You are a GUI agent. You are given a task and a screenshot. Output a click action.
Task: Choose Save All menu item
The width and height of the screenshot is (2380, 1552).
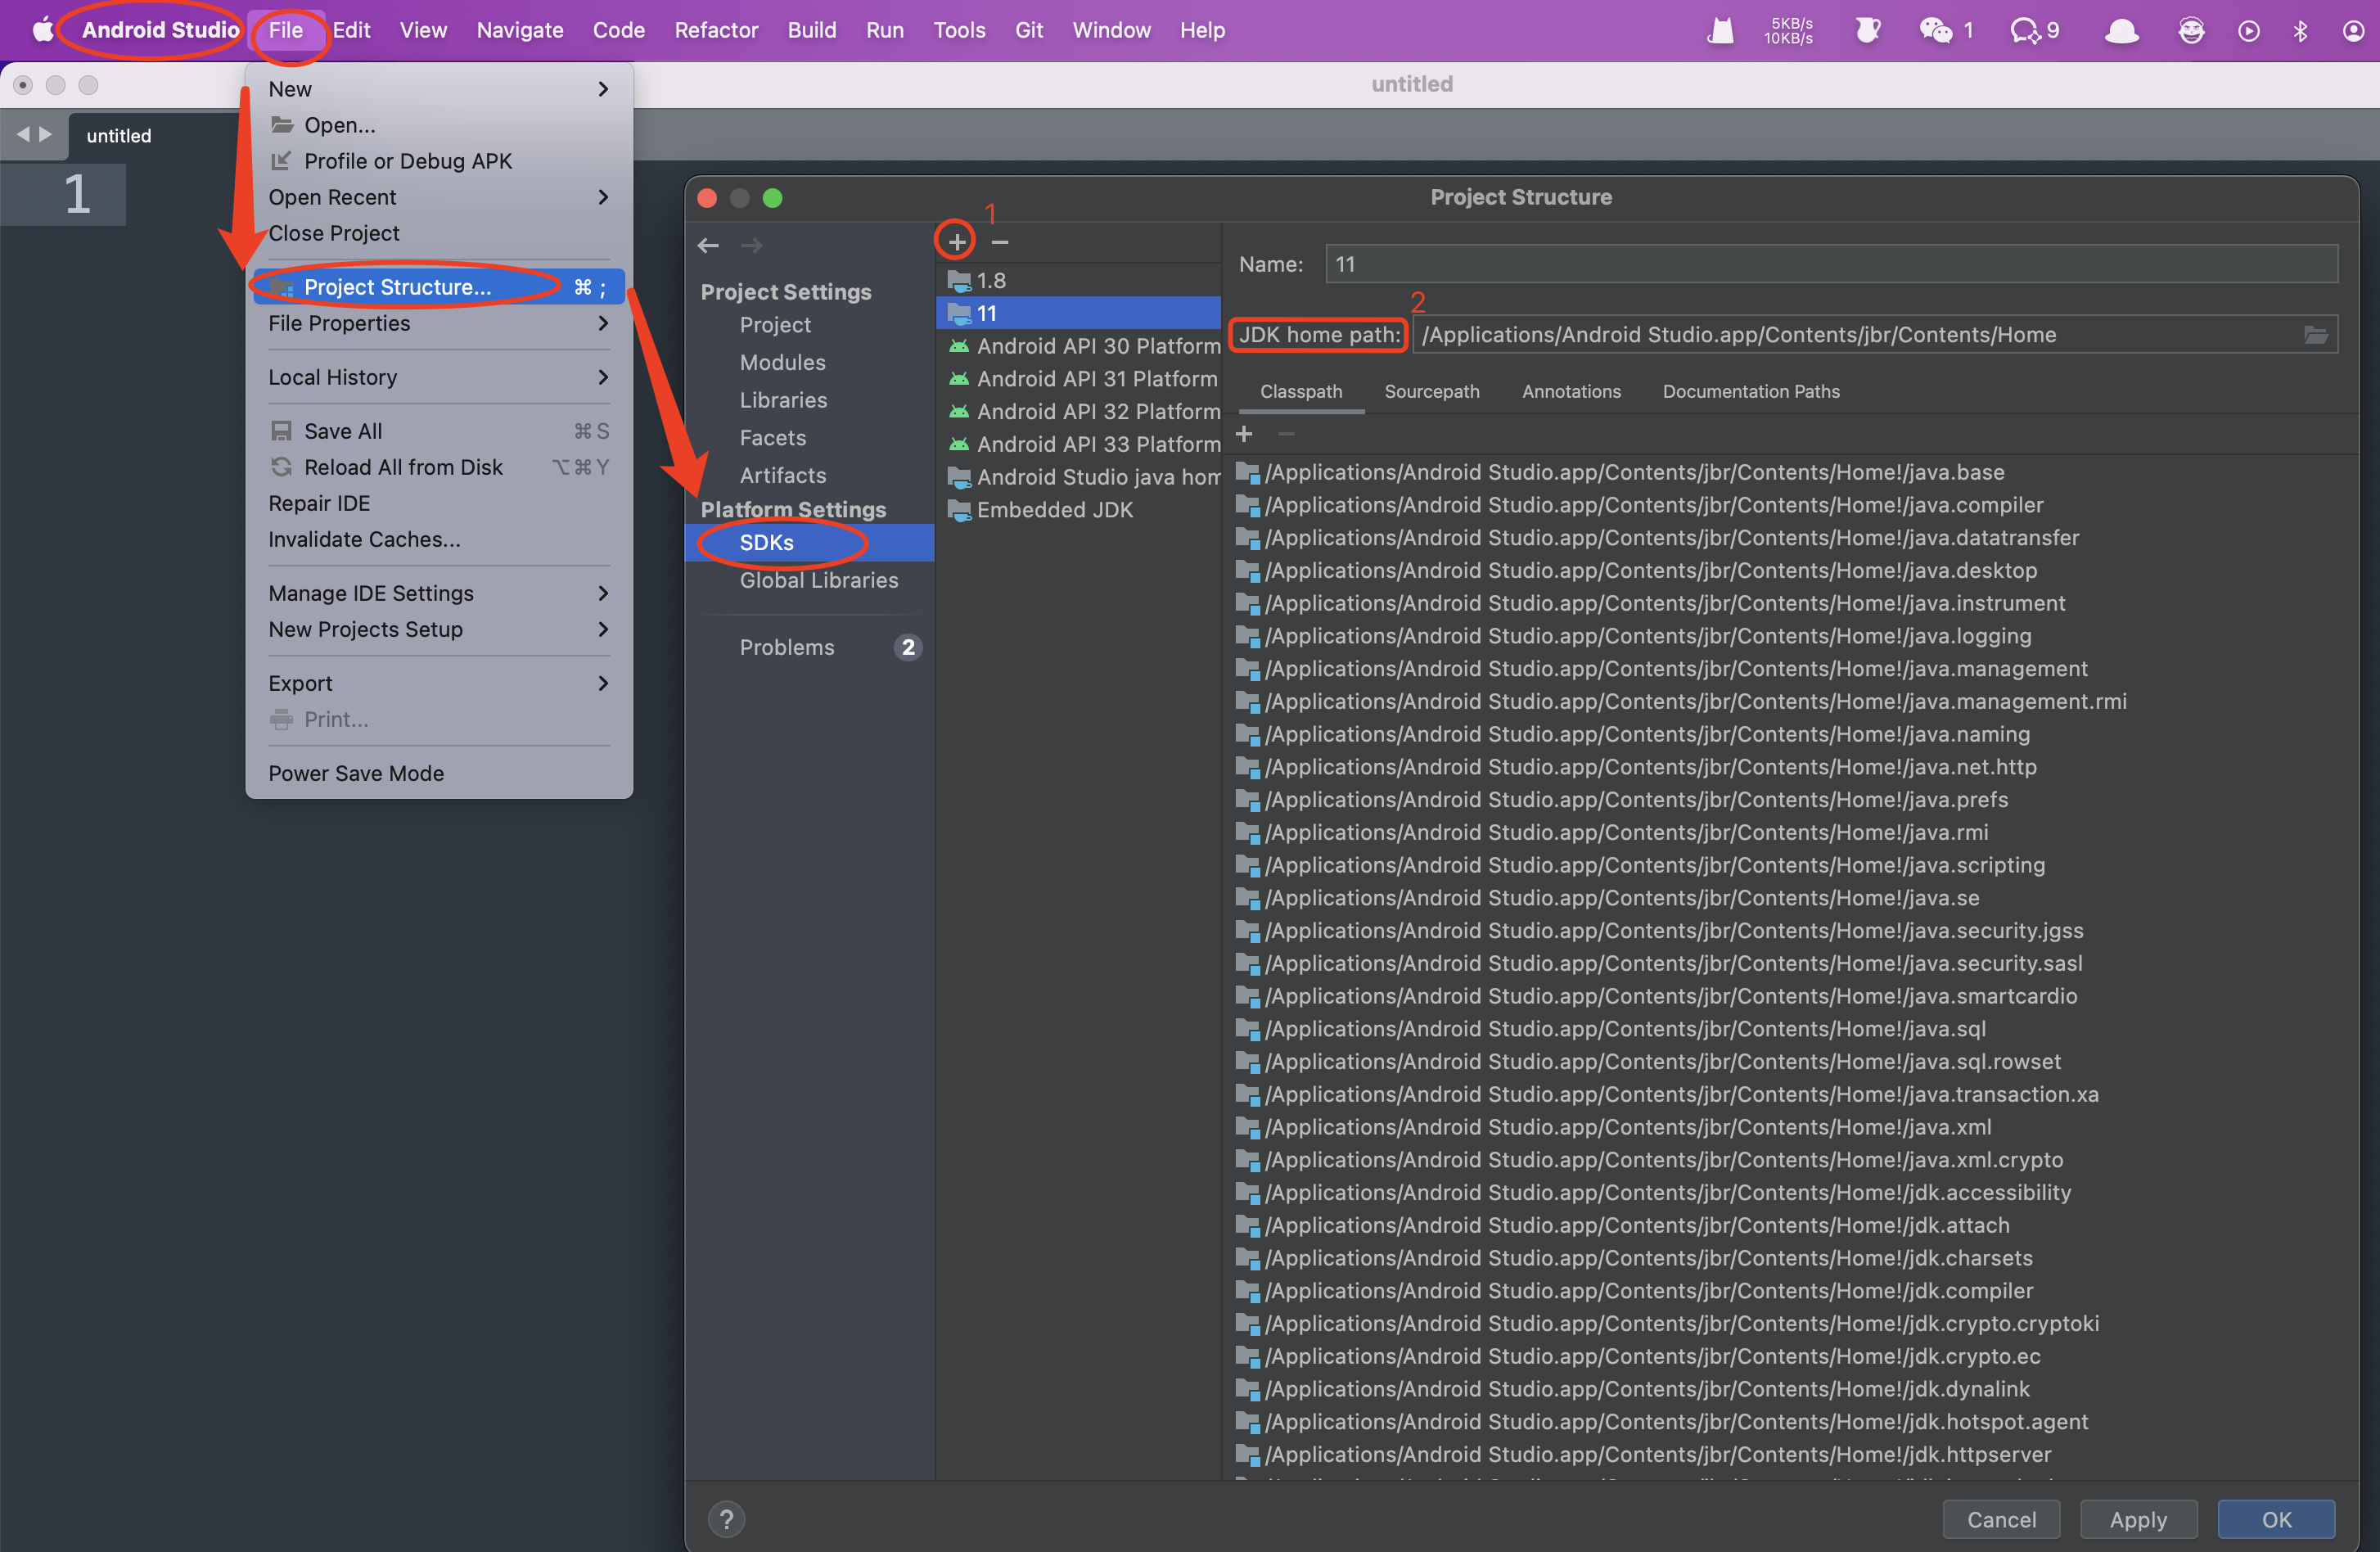coord(438,431)
